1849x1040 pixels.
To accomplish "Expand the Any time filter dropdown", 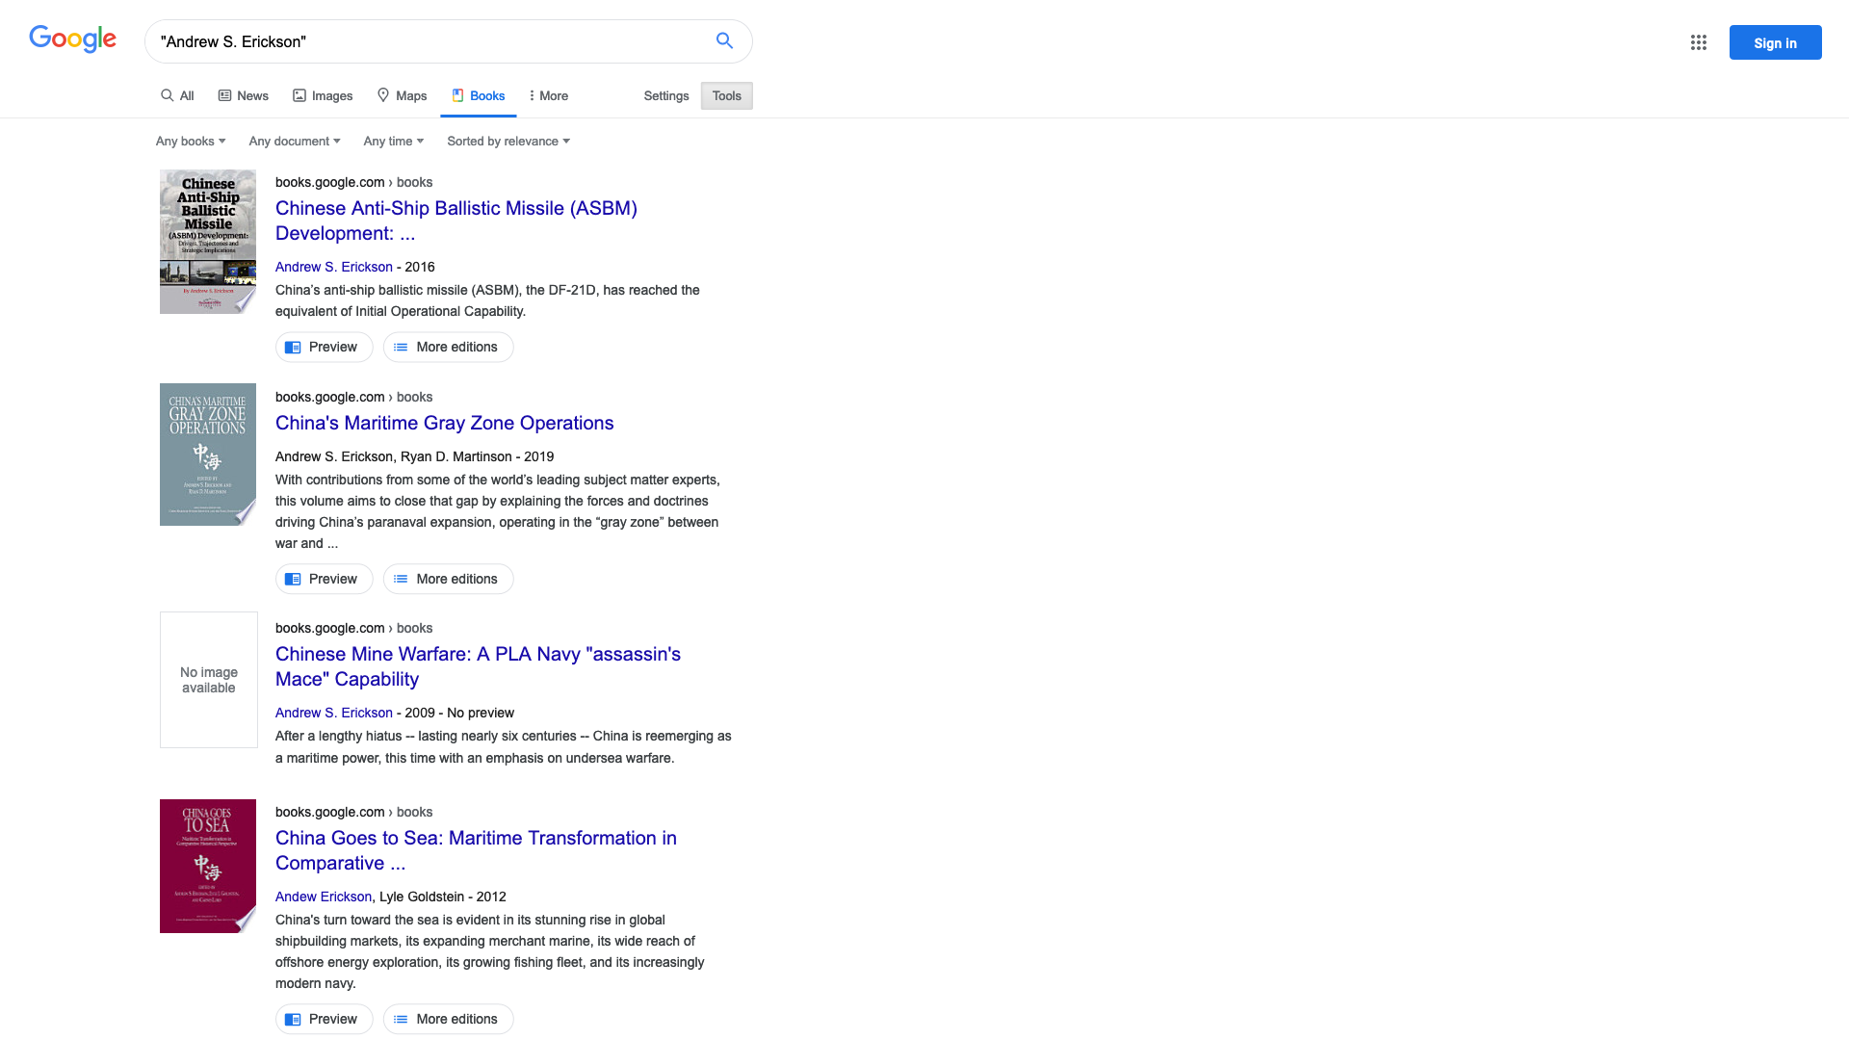I will point(394,141).
